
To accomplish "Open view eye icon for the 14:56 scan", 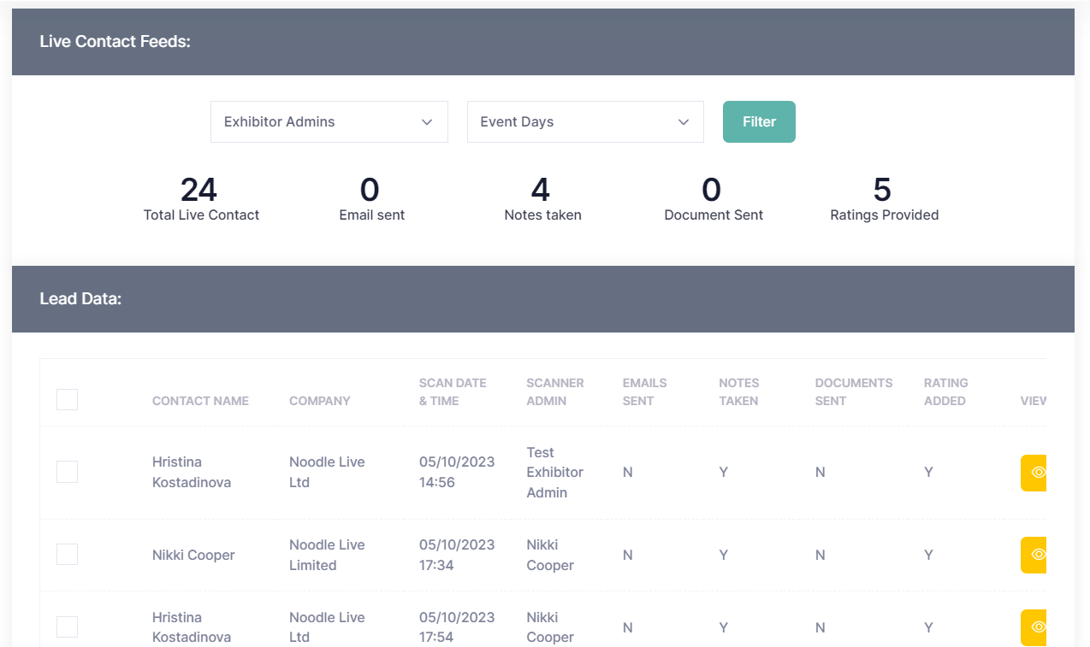I will pos(1034,473).
